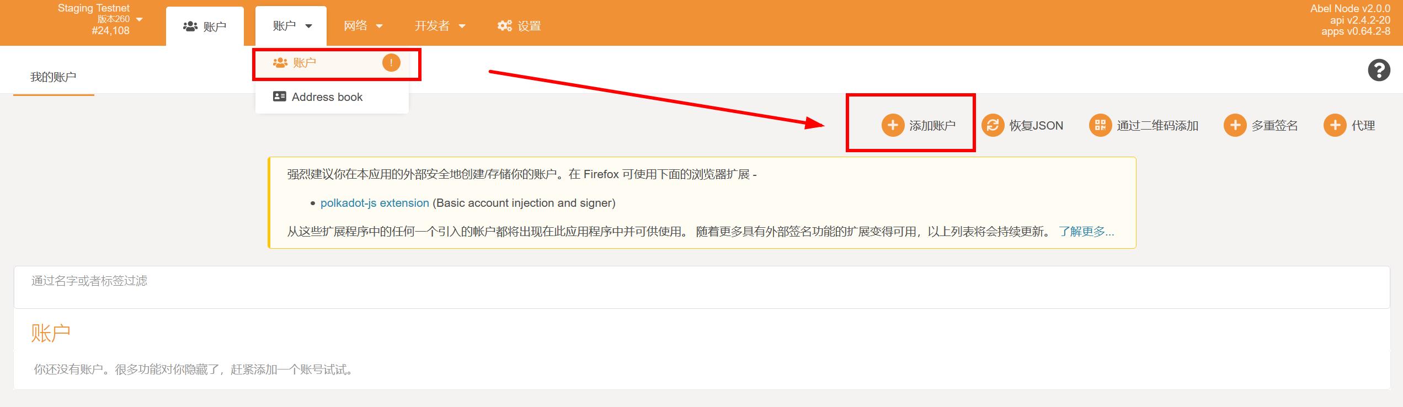
Task: Click the gears icon beside 设置
Action: [x=504, y=26]
